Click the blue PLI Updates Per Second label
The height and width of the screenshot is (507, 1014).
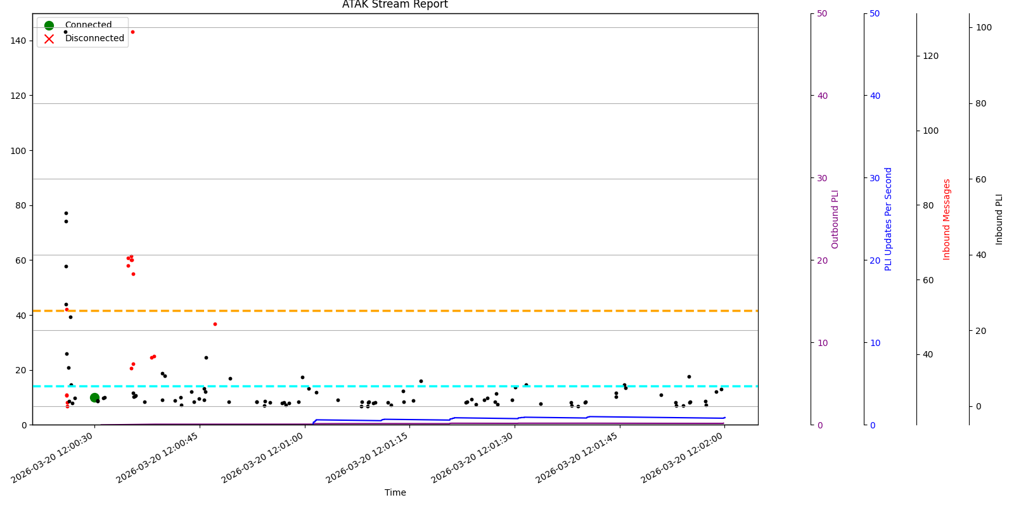click(888, 219)
